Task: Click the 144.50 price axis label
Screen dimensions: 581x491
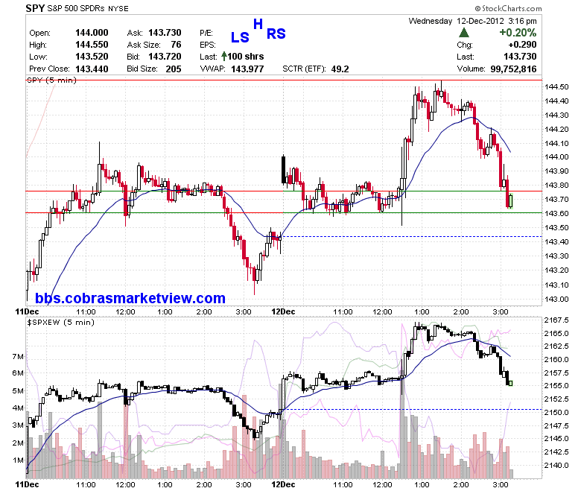Action: coord(556,86)
